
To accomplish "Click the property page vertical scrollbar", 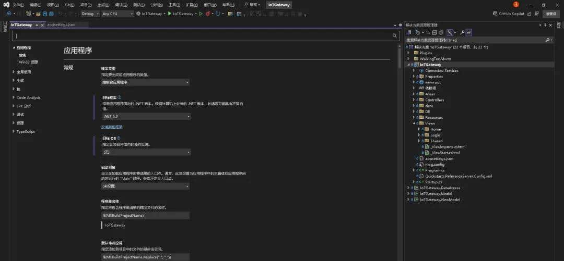I will [399, 57].
